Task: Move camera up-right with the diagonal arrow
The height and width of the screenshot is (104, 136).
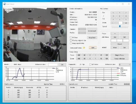Action: click(x=126, y=13)
